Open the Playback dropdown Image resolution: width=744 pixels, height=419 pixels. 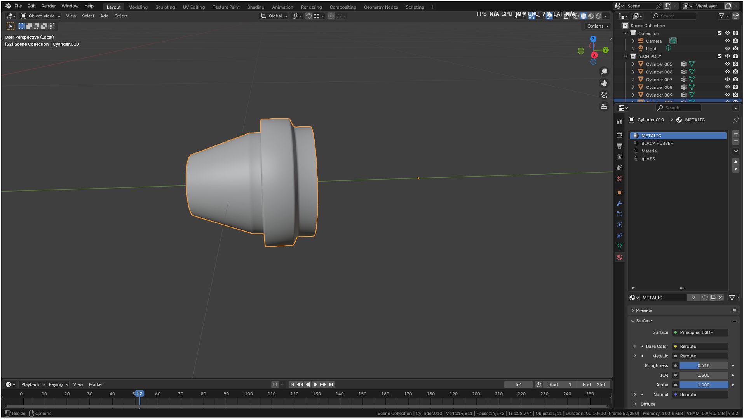[33, 384]
